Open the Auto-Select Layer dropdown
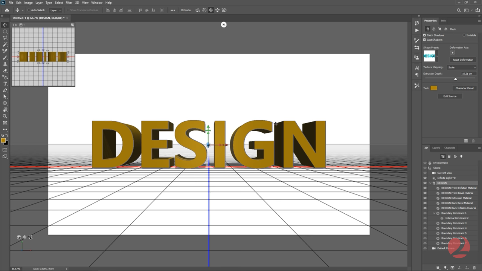 coord(55,10)
